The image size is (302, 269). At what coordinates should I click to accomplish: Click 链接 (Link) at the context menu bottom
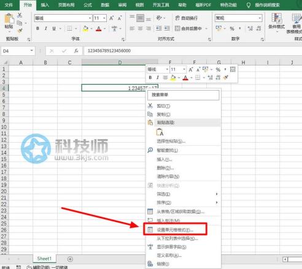tap(163, 264)
